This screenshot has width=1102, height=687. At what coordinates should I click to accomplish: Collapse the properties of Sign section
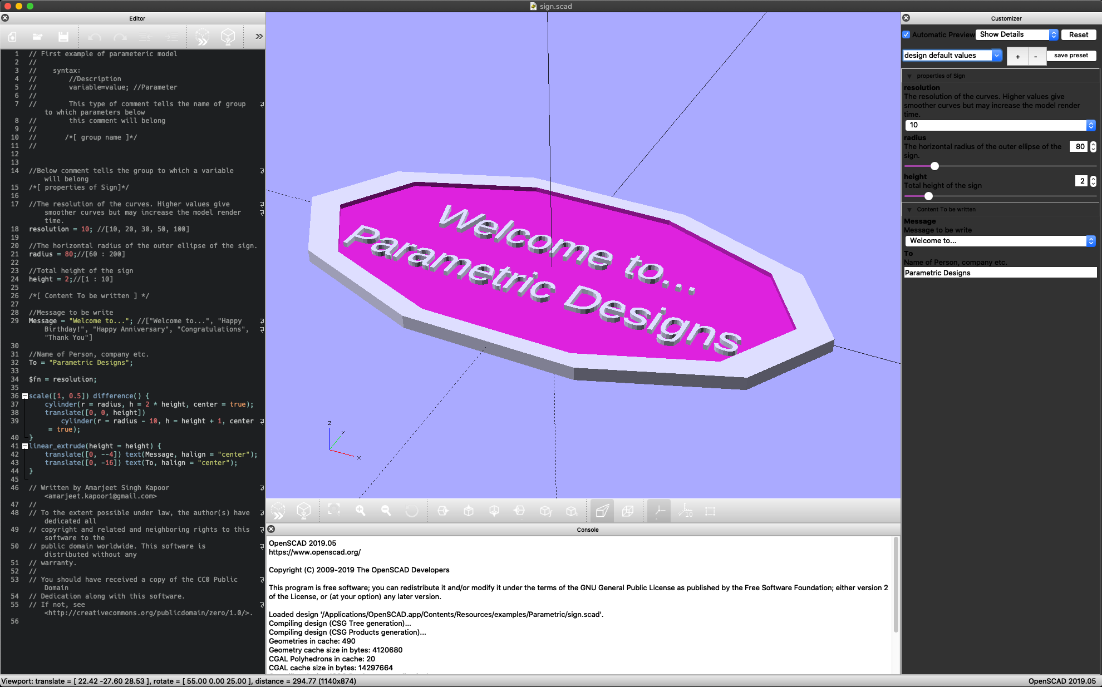click(x=909, y=76)
